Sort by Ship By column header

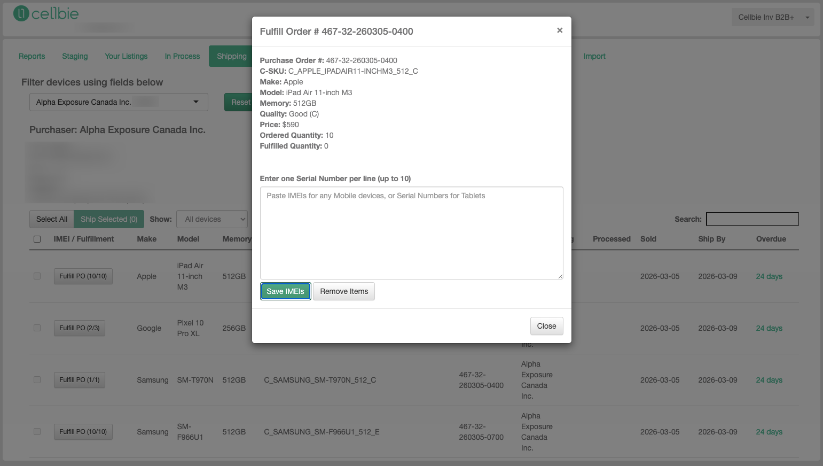click(x=712, y=239)
